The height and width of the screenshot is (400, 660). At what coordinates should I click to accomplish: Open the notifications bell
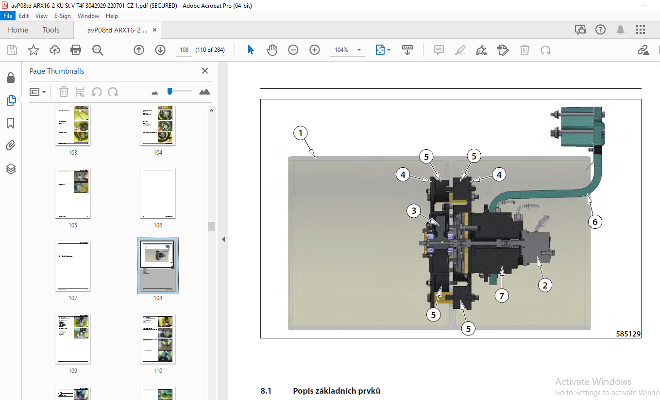click(620, 30)
